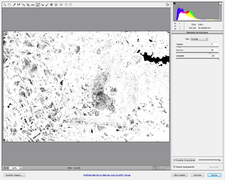This screenshot has width=225, height=180.
Task: Copy current settings to before state
Action: (163, 168)
